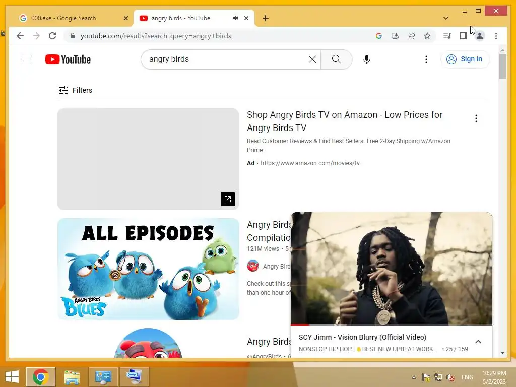Open a new Chrome tab
This screenshot has width=516, height=387.
pyautogui.click(x=265, y=18)
